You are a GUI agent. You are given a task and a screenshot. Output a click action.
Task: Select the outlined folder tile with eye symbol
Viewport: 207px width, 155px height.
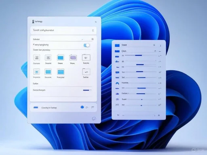pyautogui.click(x=86, y=57)
